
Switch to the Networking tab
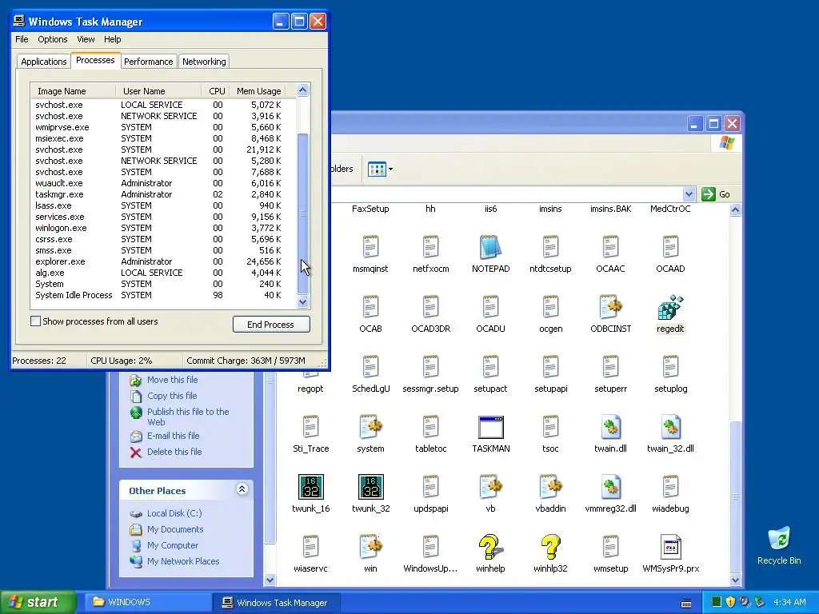[x=204, y=62]
